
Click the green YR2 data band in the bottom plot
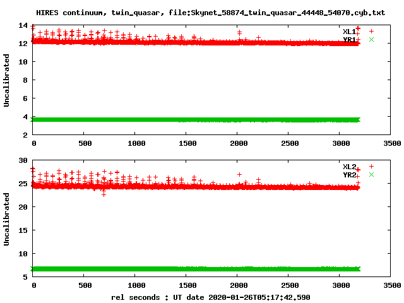(196, 269)
